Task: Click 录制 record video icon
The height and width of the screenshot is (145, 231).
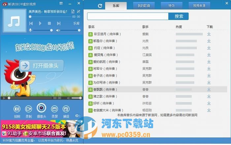Action: (29, 109)
